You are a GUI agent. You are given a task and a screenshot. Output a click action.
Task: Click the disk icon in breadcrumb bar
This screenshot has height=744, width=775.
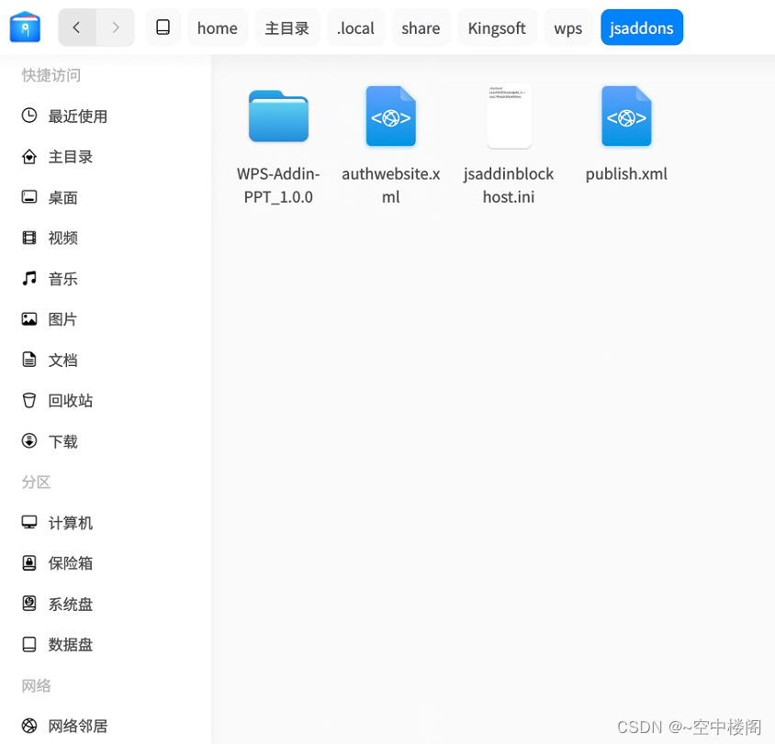[x=163, y=28]
